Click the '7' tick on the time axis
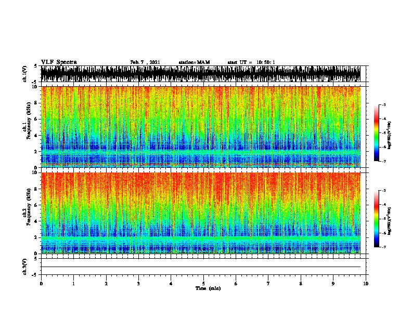Viewport: 412px width, 318px height. [268, 284]
